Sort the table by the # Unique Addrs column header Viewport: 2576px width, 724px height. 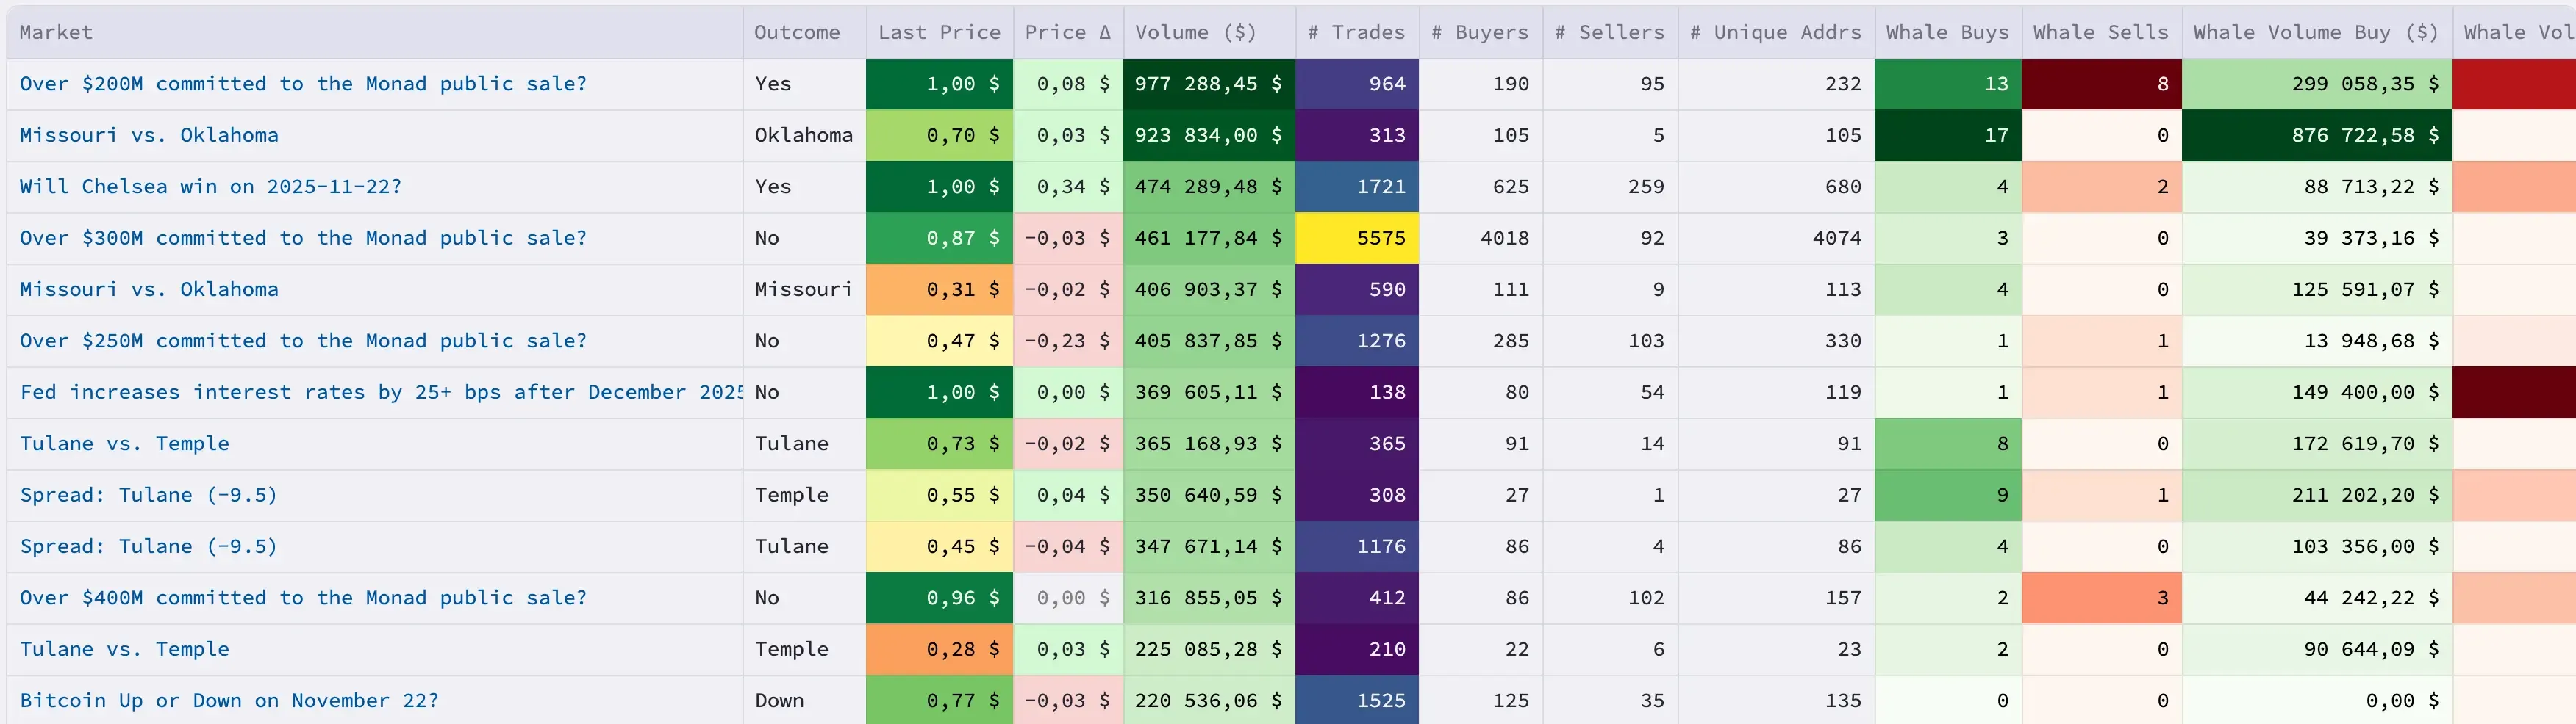click(x=1775, y=32)
